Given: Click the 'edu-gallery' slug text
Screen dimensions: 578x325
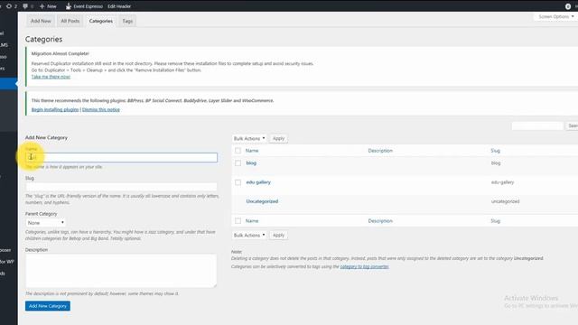Looking at the screenshot, I should (x=502, y=182).
